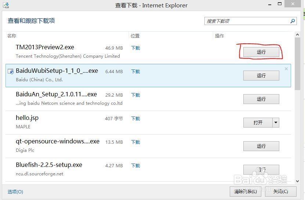Select the hello.jsp file name
Image resolution: width=305 pixels, height=200 pixels.
coord(27,118)
